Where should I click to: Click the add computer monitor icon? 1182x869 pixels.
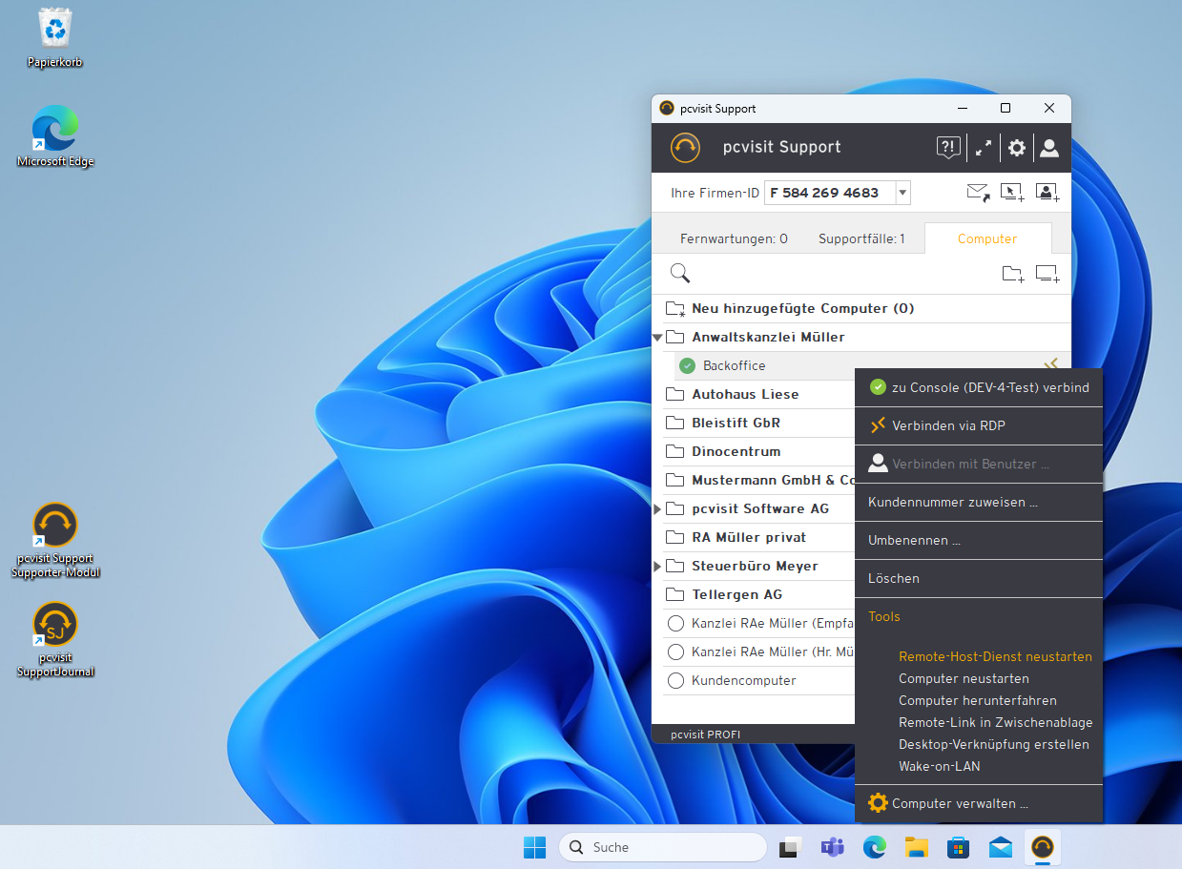(x=1047, y=275)
